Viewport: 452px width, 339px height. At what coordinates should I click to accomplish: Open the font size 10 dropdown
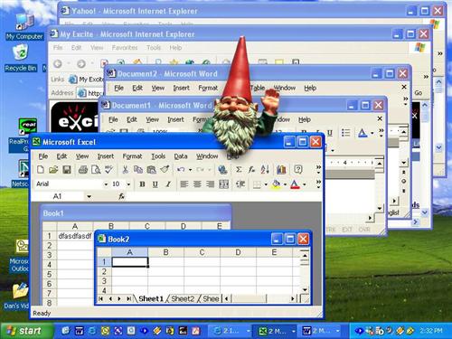[128, 184]
